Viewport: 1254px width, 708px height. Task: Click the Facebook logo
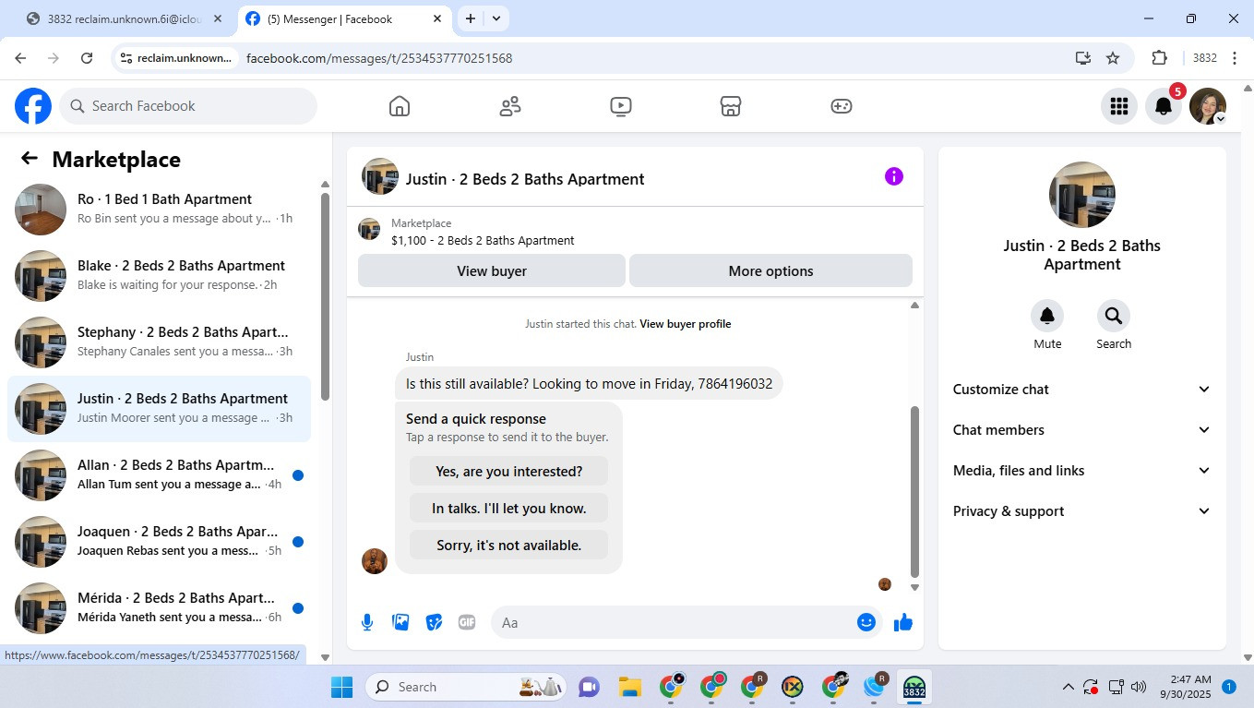click(33, 106)
